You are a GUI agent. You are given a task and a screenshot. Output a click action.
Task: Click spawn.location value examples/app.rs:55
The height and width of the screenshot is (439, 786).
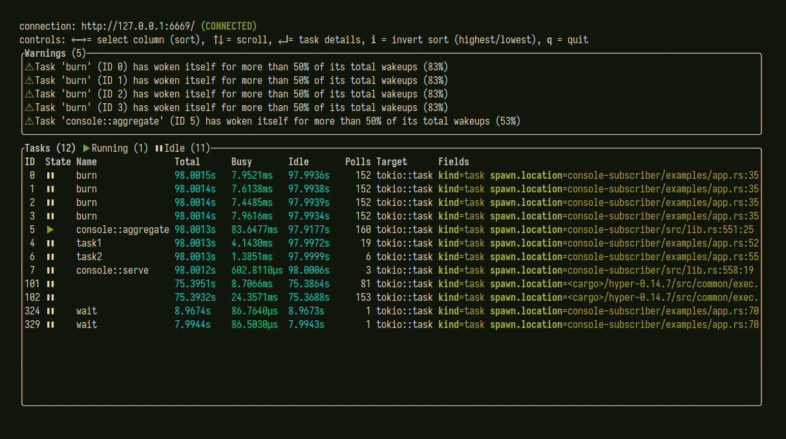(663, 257)
